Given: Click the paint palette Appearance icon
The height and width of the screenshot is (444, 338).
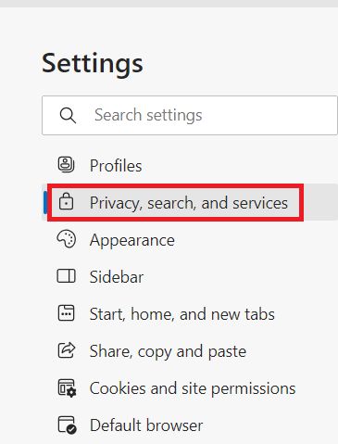Looking at the screenshot, I should 66,239.
